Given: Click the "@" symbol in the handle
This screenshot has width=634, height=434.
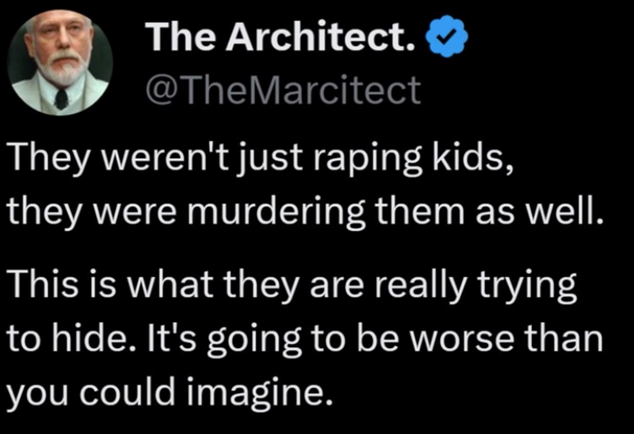Looking at the screenshot, I should (x=161, y=90).
